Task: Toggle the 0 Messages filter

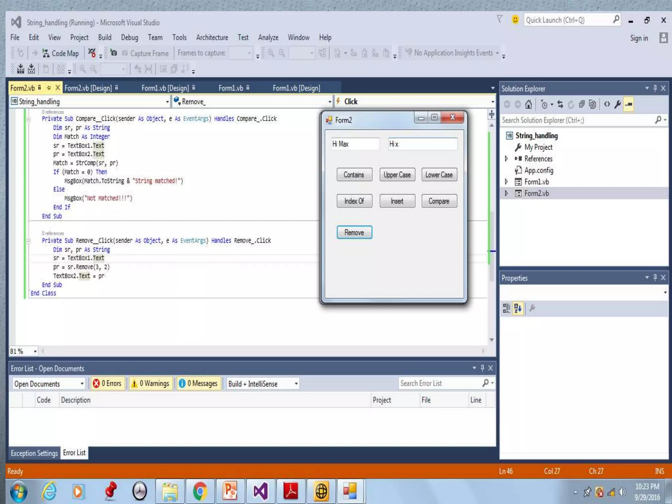Action: [x=198, y=383]
